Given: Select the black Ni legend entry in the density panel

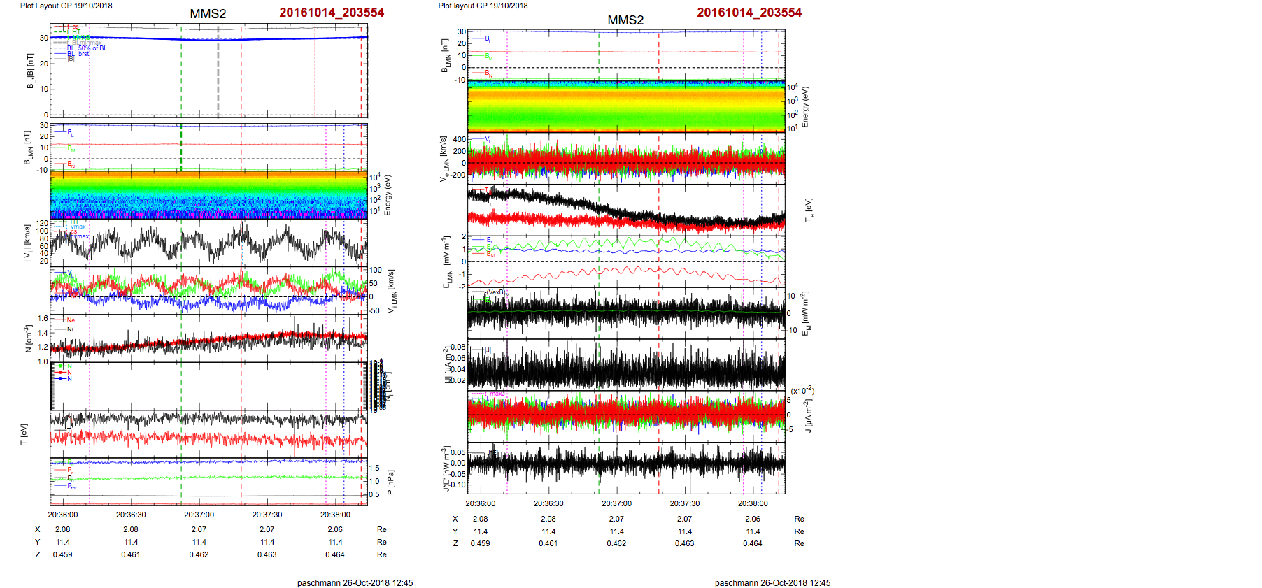Looking at the screenshot, I should coord(70,329).
